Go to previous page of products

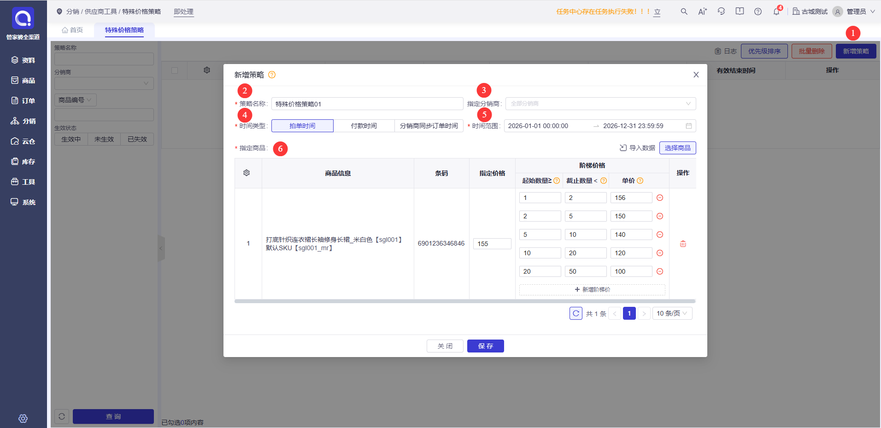[x=615, y=313]
